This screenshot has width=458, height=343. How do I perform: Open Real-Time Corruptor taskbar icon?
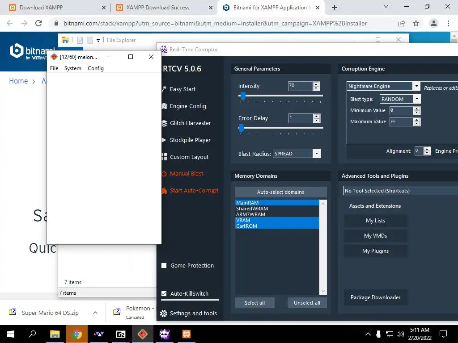coord(165,334)
